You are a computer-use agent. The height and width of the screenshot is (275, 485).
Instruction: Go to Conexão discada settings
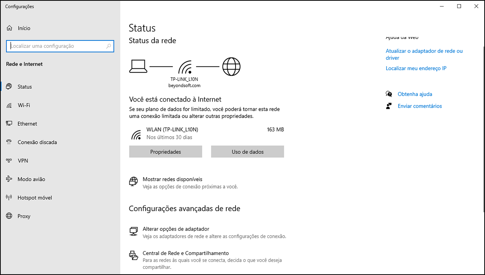[37, 142]
